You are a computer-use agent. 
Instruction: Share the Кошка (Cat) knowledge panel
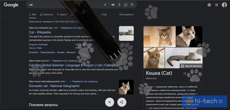click(185, 73)
